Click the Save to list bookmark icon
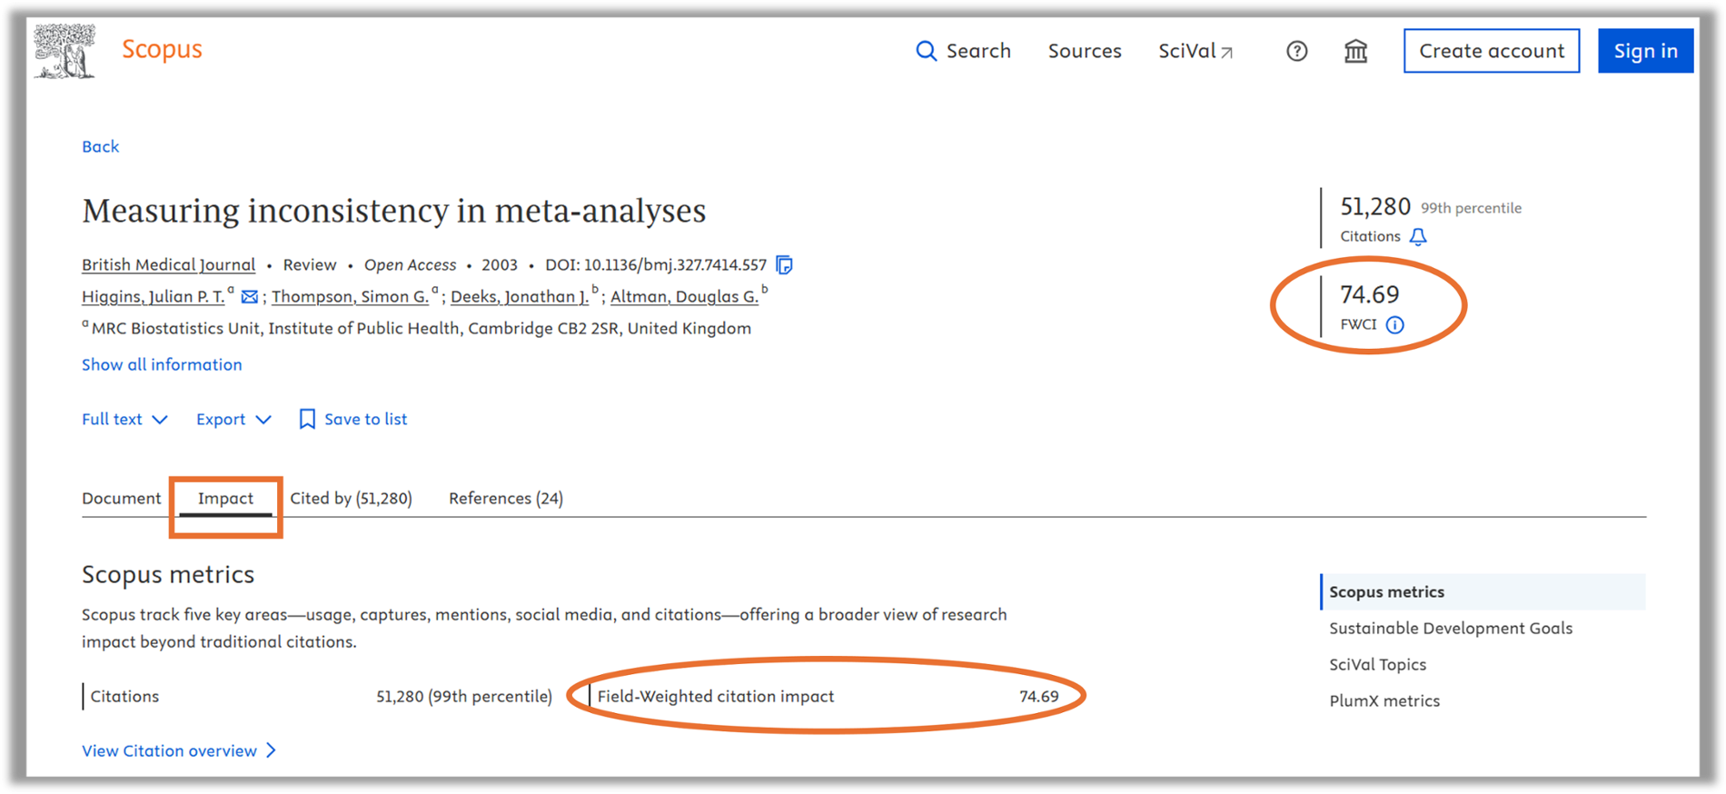 307,419
